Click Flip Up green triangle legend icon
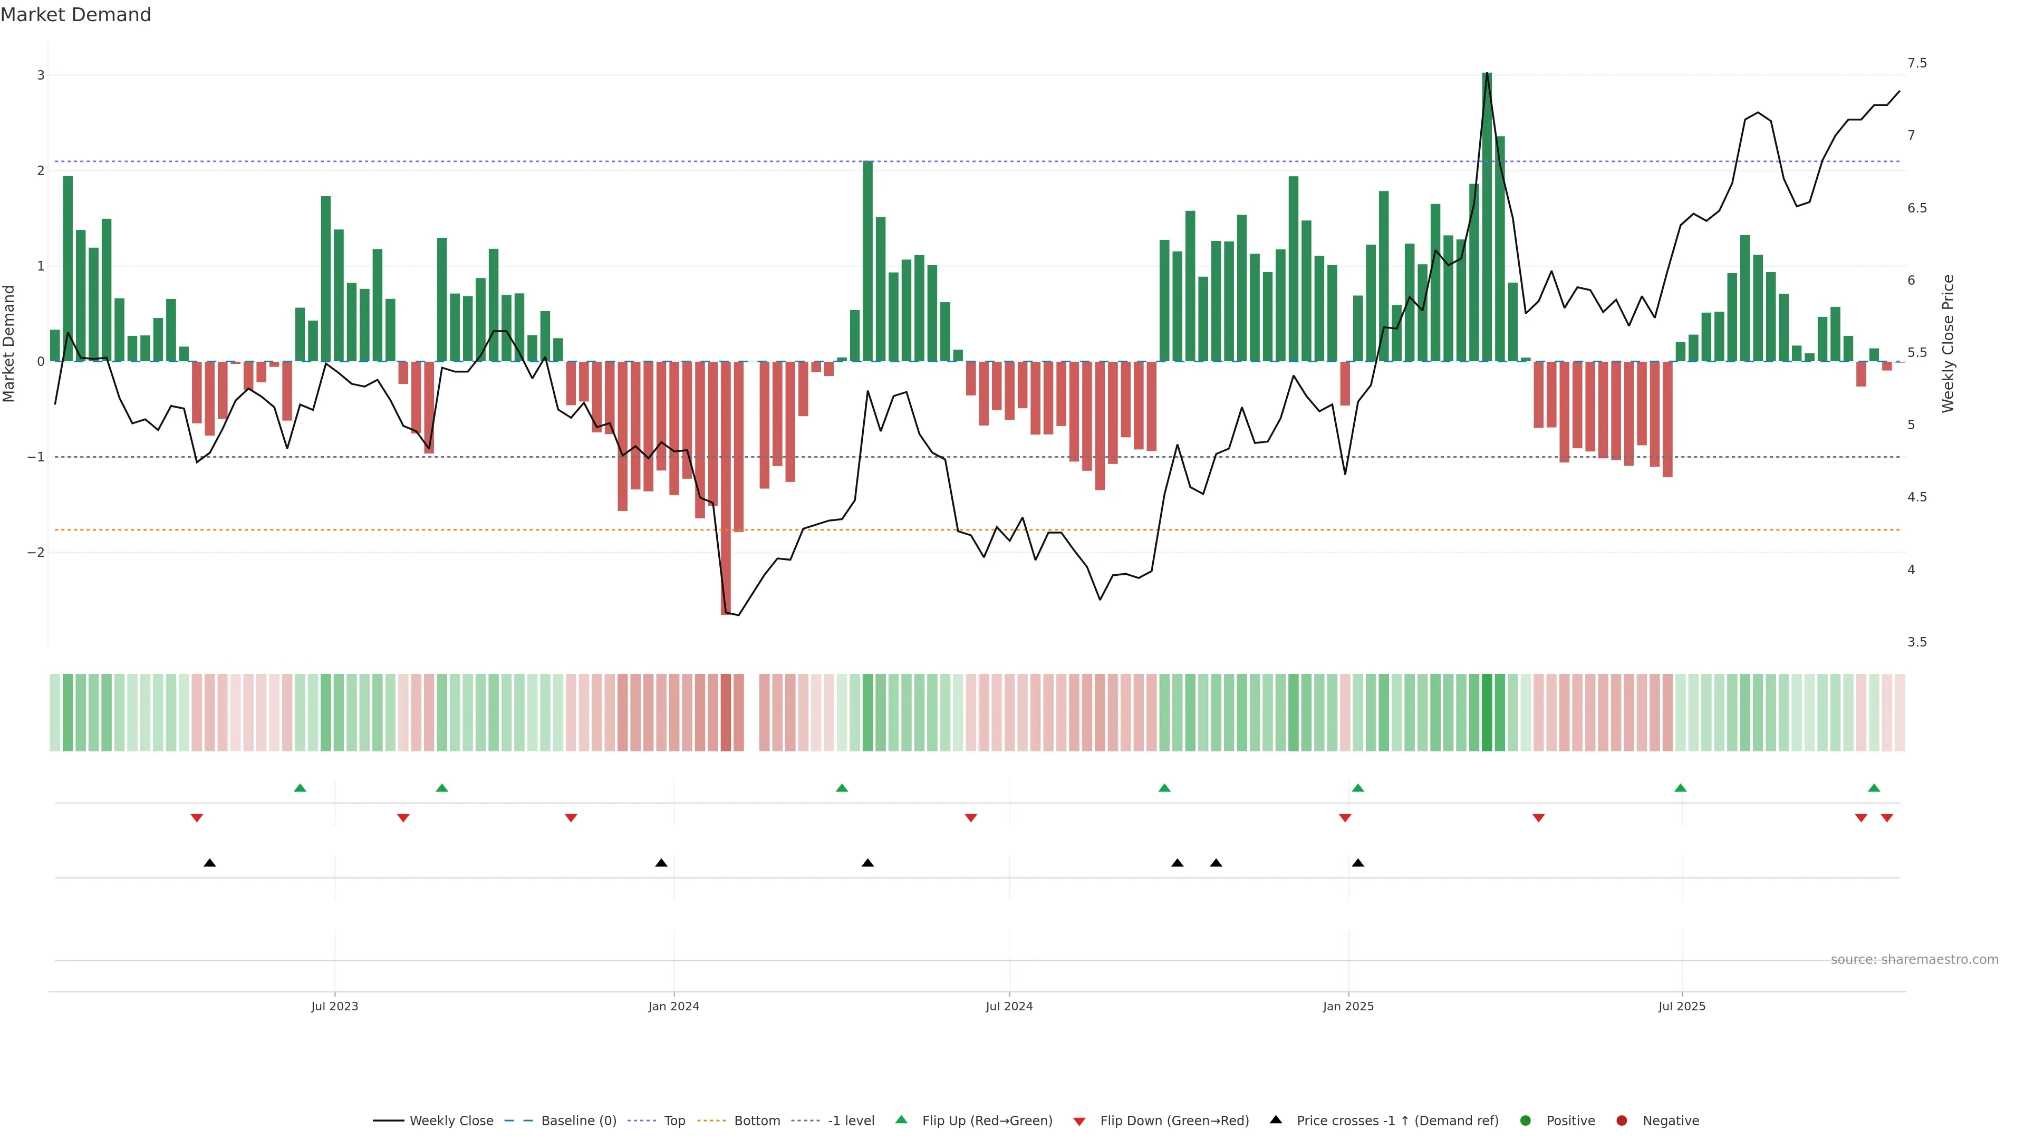The height and width of the screenshot is (1139, 2025). [901, 1119]
